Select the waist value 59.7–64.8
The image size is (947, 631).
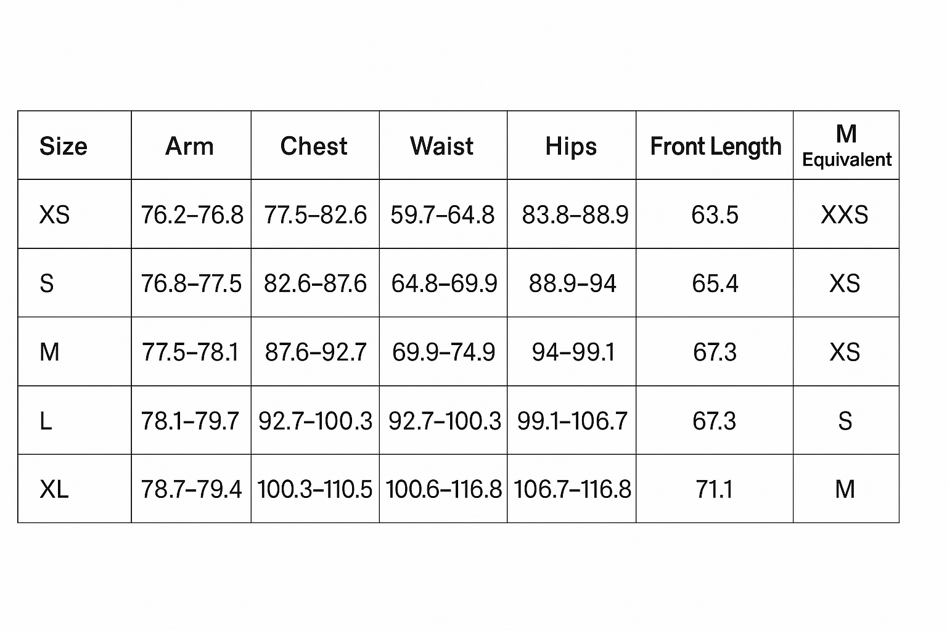coord(443,215)
